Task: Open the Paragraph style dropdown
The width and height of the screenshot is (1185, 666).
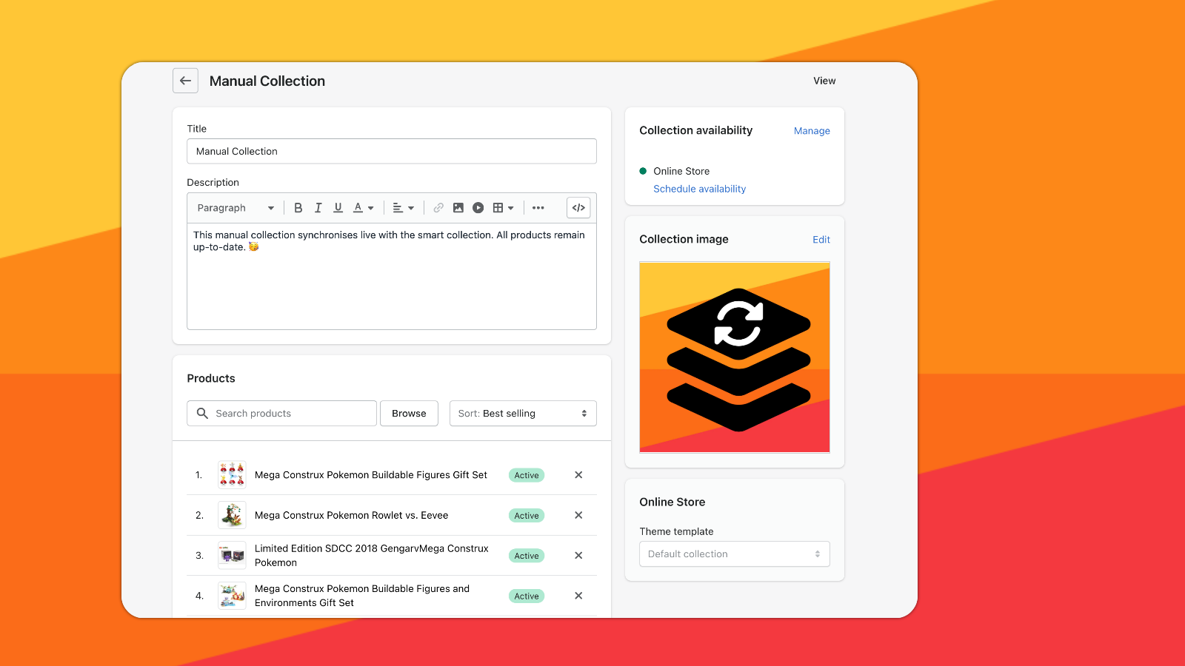Action: [x=236, y=208]
